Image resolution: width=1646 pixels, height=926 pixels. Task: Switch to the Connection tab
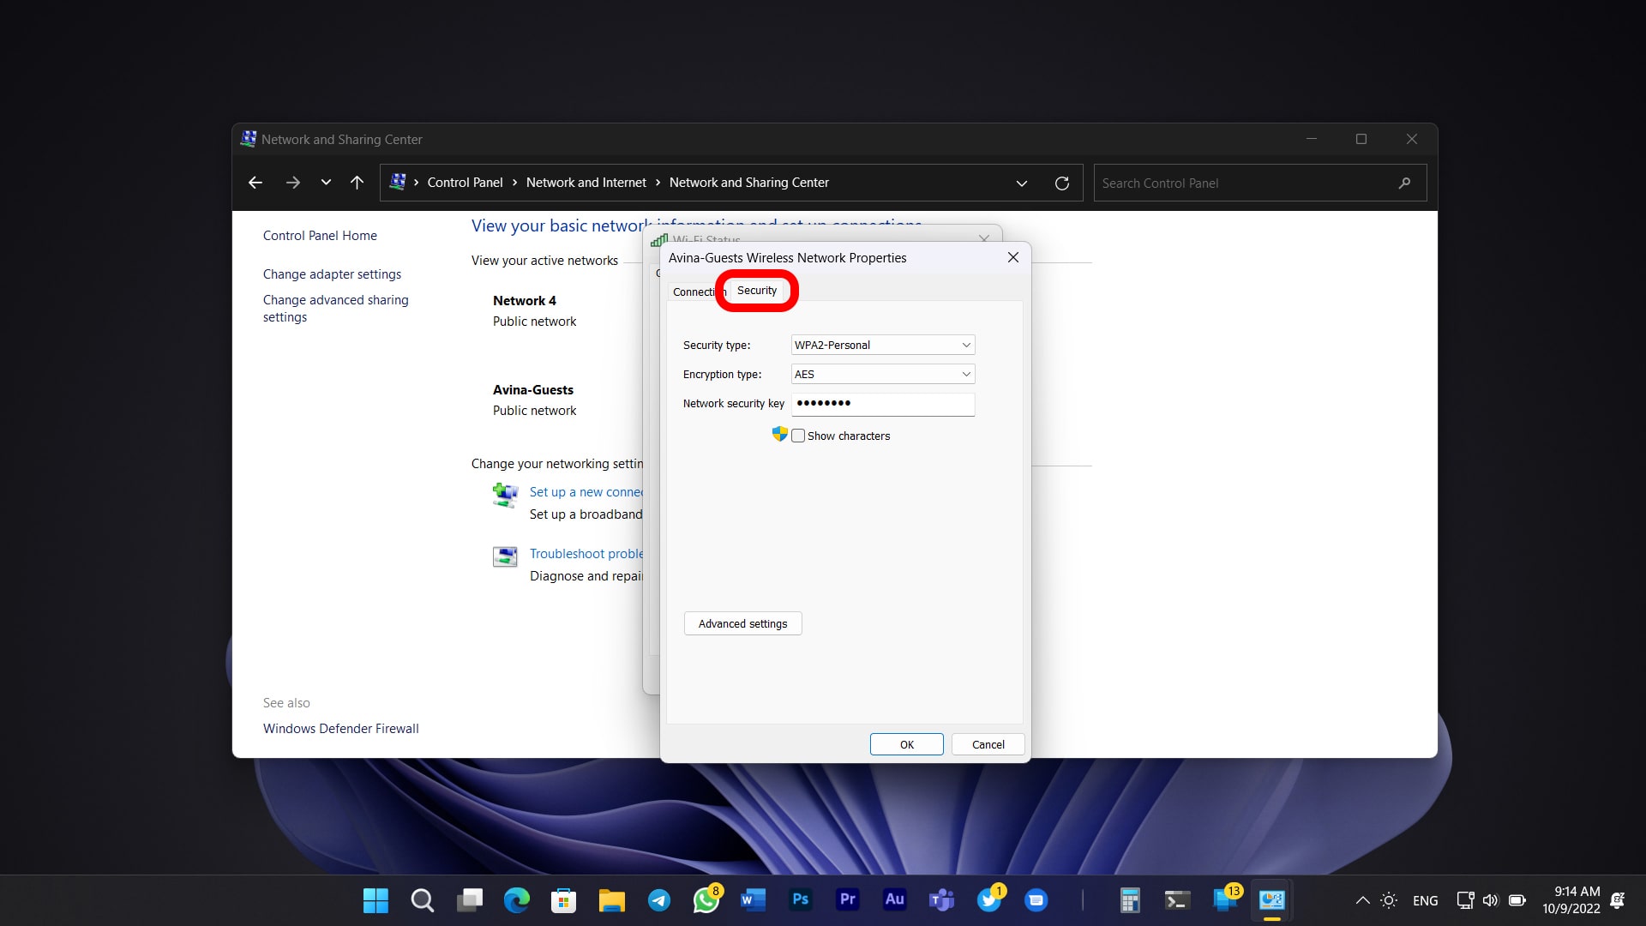698,292
